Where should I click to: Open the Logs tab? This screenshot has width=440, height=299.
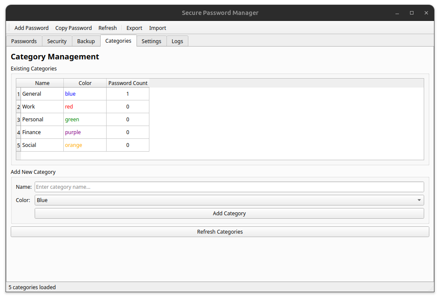177,41
